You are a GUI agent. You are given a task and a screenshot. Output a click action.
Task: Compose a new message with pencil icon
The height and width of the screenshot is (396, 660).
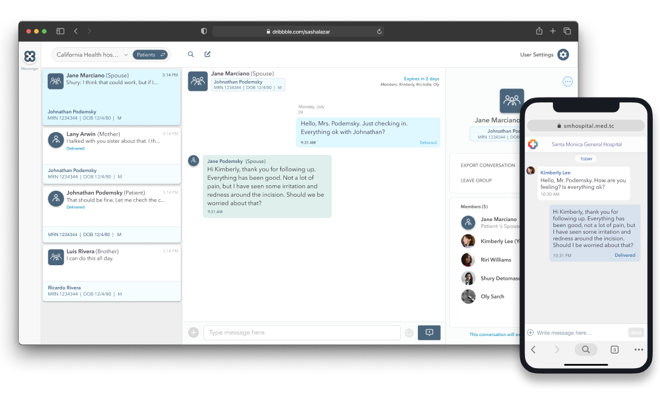pos(208,54)
